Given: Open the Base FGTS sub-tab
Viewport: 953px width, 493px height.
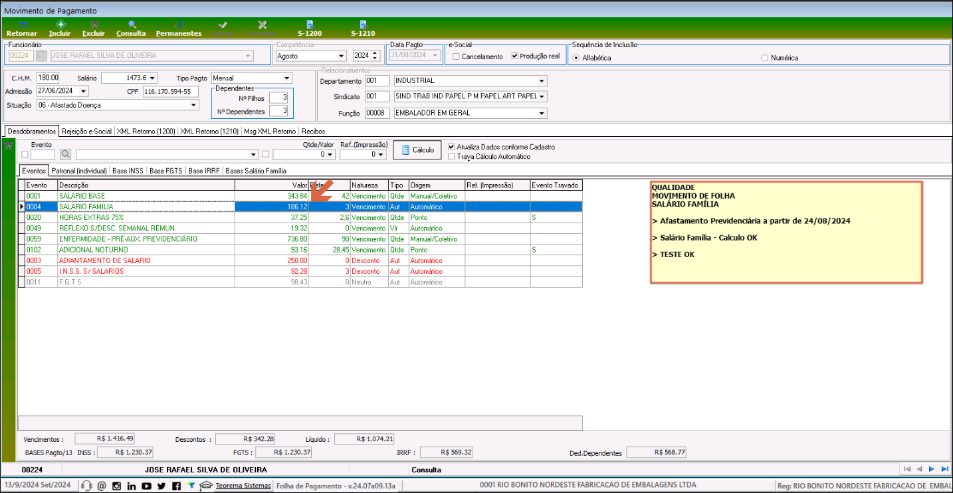Looking at the screenshot, I should click(166, 171).
